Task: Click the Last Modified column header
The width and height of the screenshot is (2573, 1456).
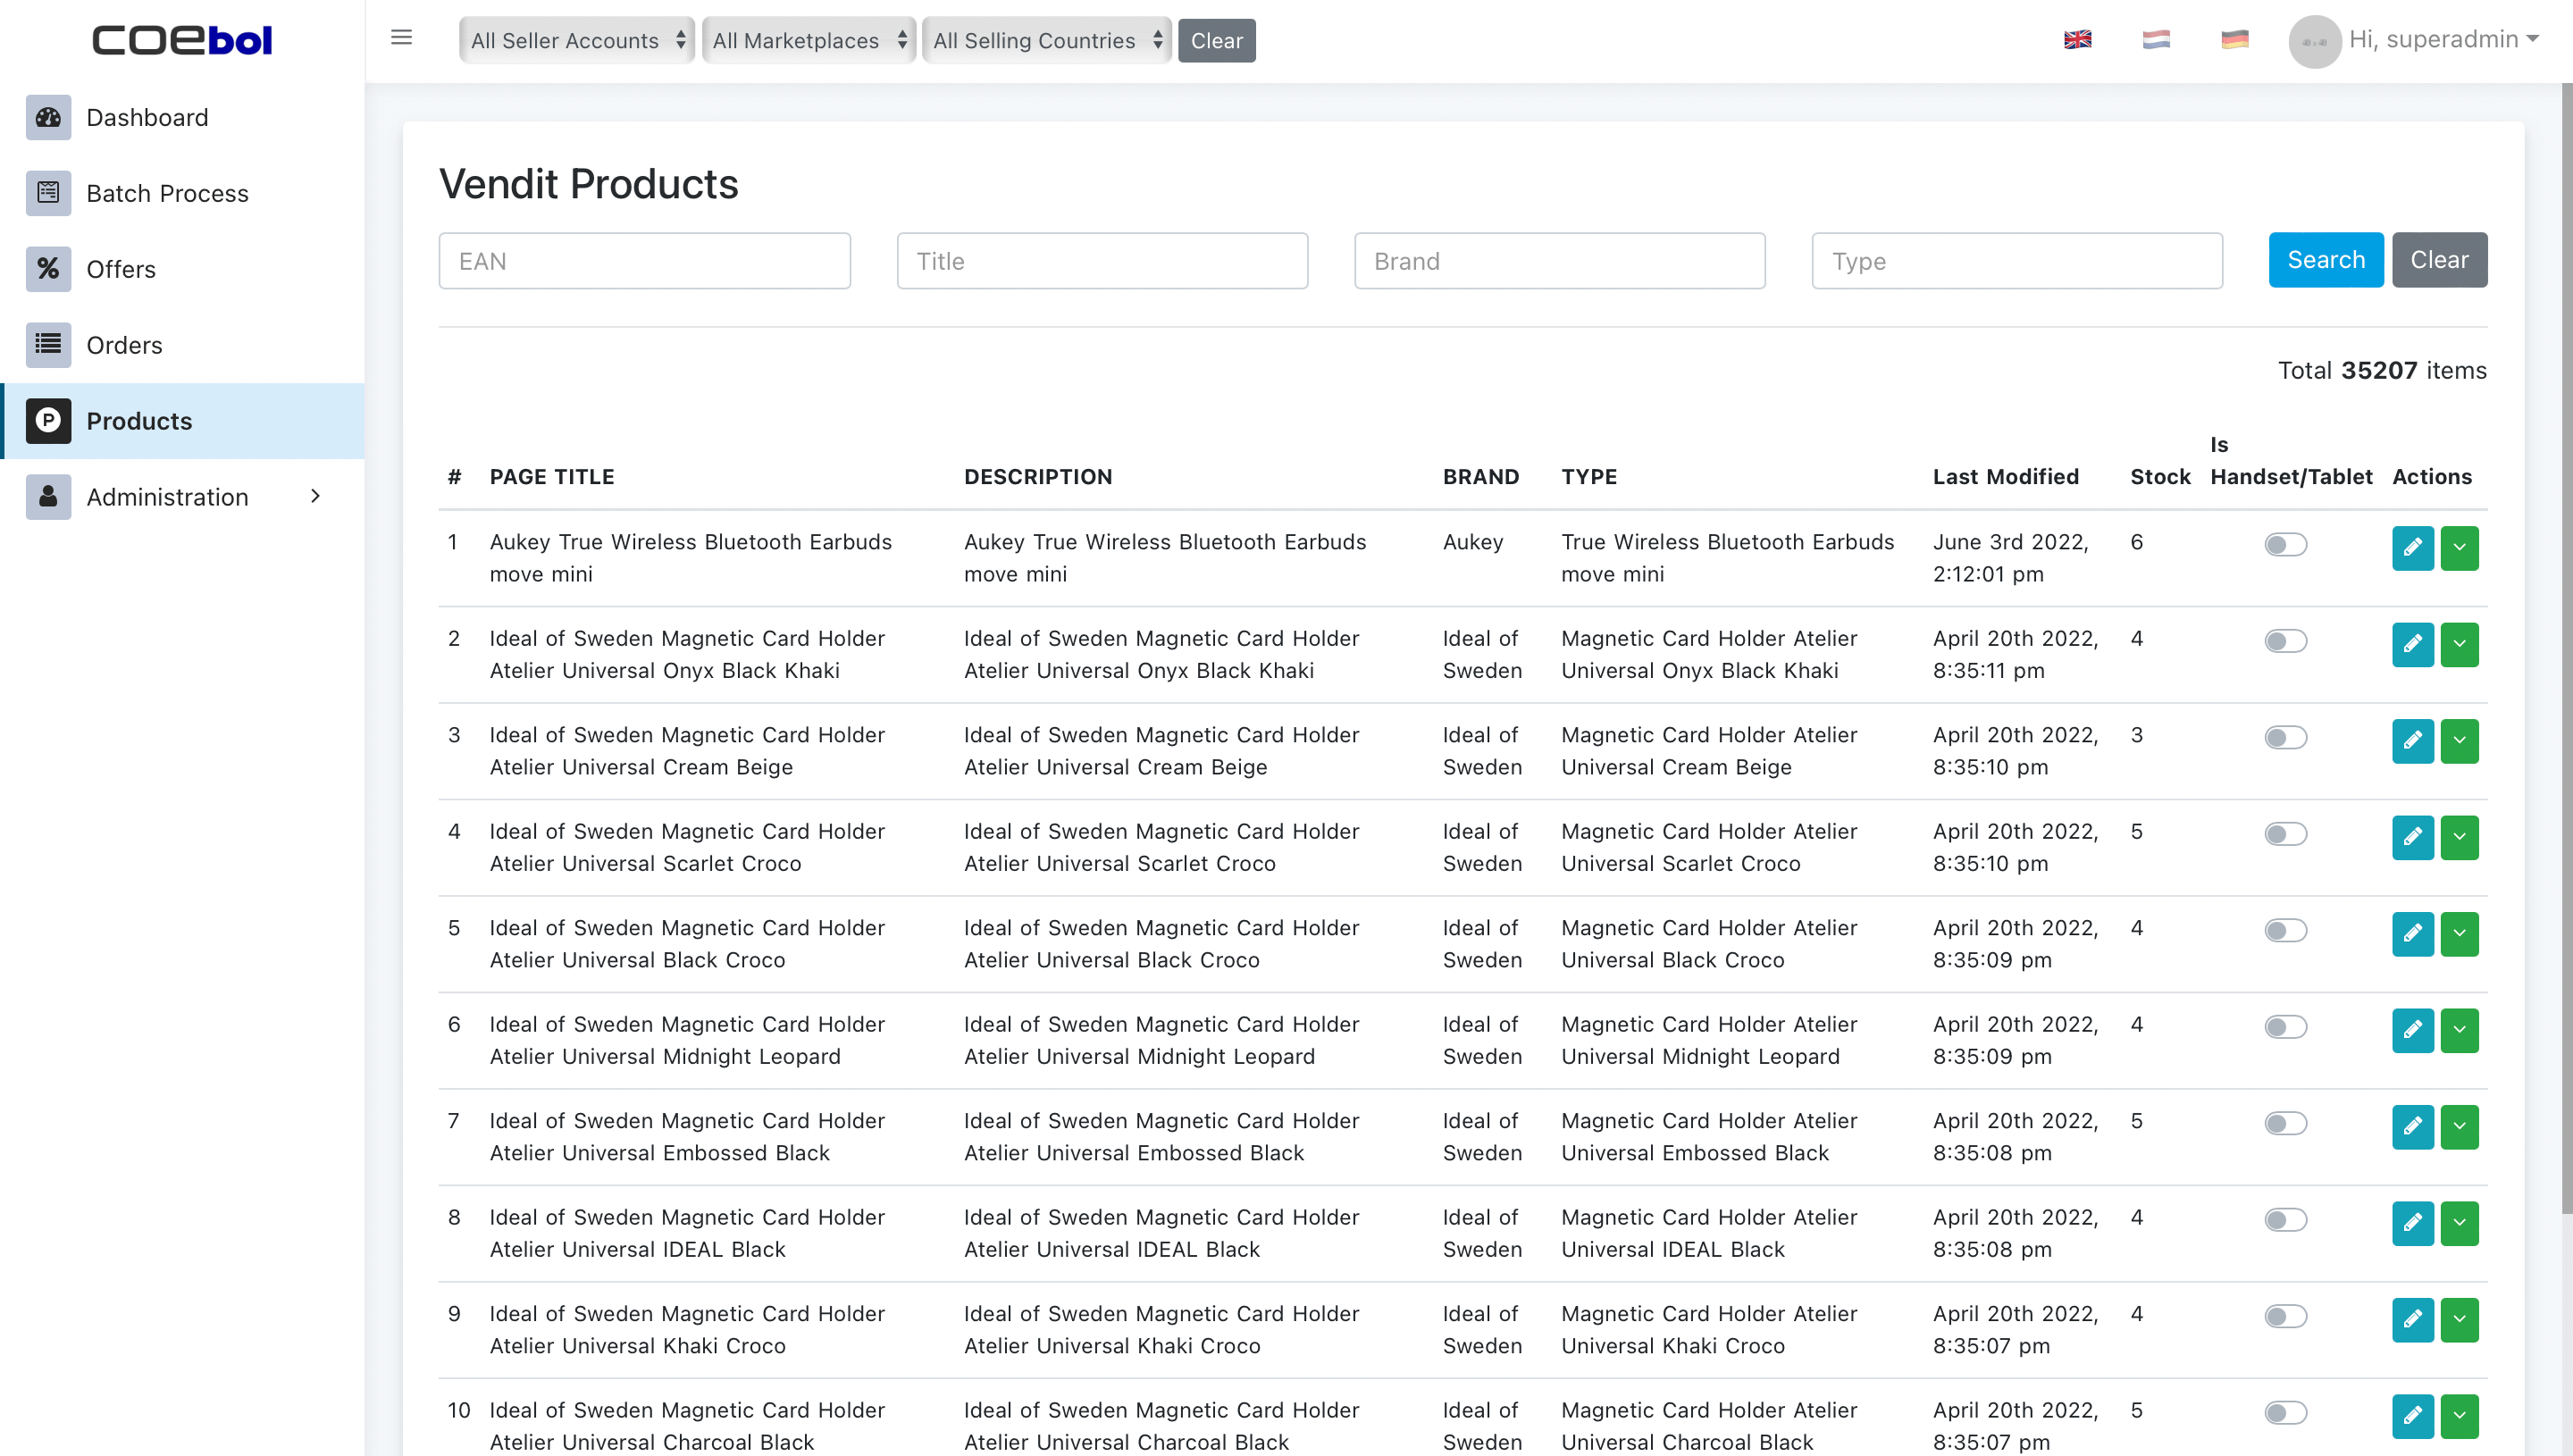Action: click(2005, 477)
